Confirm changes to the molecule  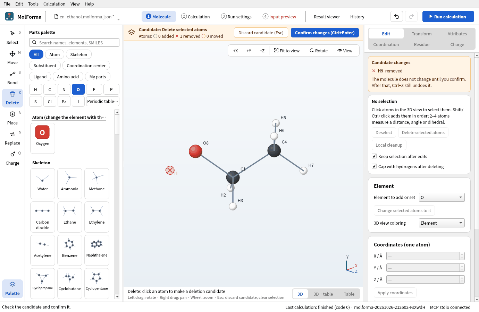pos(325,33)
